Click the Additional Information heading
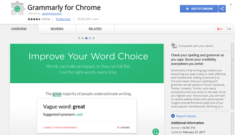The height and width of the screenshot is (135, 235). pos(187,123)
